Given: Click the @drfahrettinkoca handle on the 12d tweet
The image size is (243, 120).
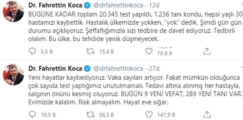Looking at the screenshot, I should pyautogui.click(x=118, y=6).
